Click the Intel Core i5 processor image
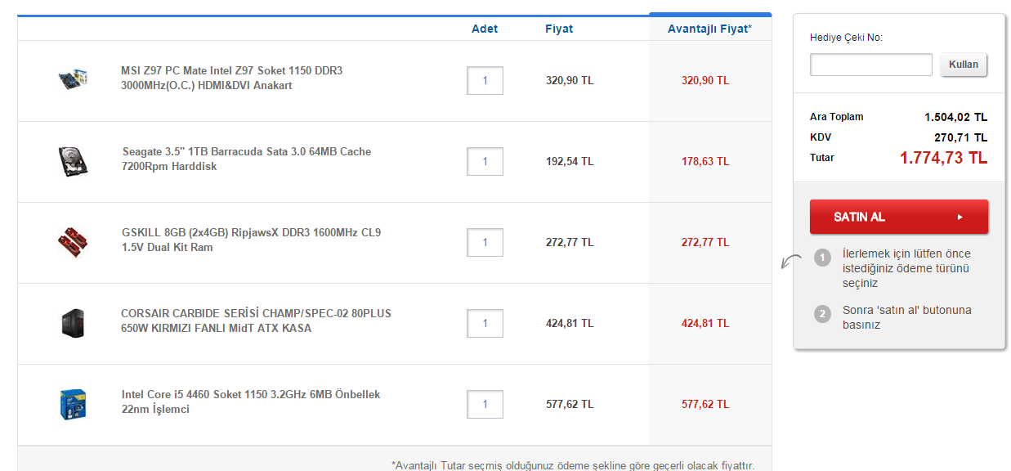The width and height of the screenshot is (1011, 471). 72,404
